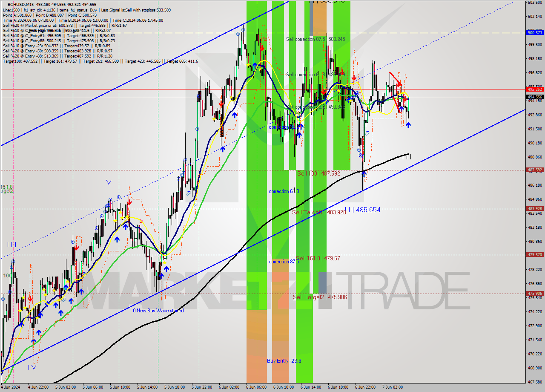Select the 'Sell 161.8 | 479.57' label
The width and height of the screenshot is (545, 392).
(x=318, y=258)
